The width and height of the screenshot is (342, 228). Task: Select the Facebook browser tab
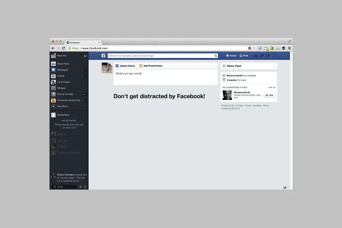83,43
